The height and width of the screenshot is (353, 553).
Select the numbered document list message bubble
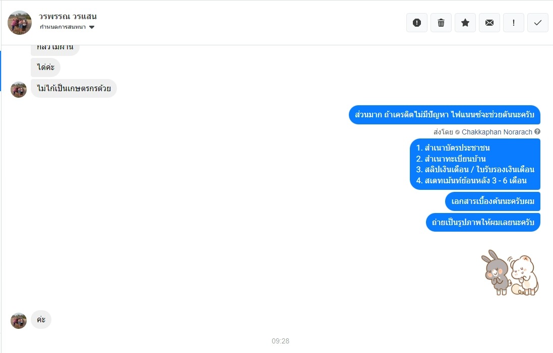475,164
